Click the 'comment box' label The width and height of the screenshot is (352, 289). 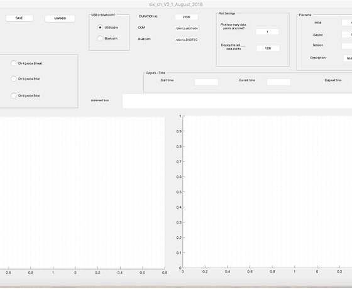(100, 101)
